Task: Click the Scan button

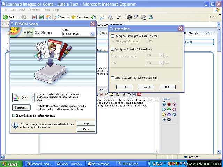Action: [22, 97]
